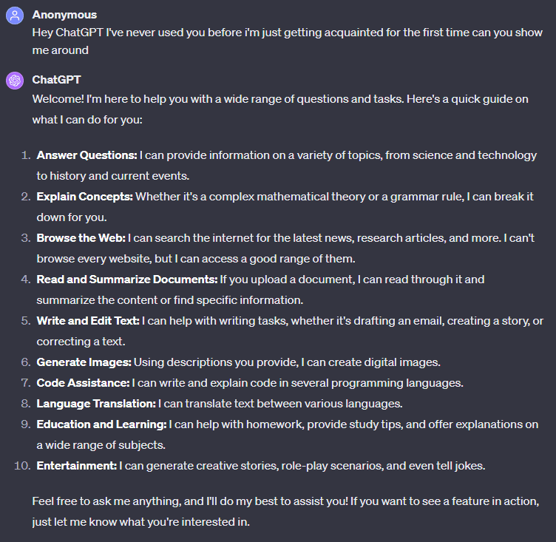Click the bold Answer Questions heading
556x542 pixels.
(x=87, y=155)
